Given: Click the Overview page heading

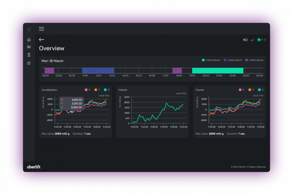Looking at the screenshot, I should click(52, 48).
